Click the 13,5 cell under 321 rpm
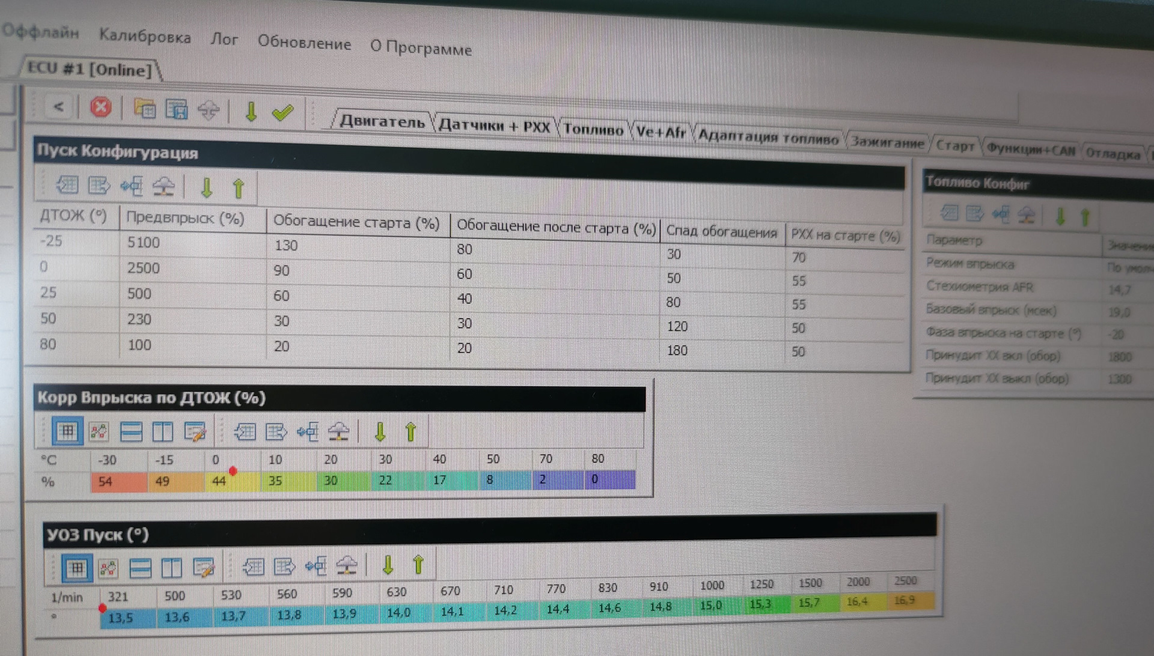 128,618
